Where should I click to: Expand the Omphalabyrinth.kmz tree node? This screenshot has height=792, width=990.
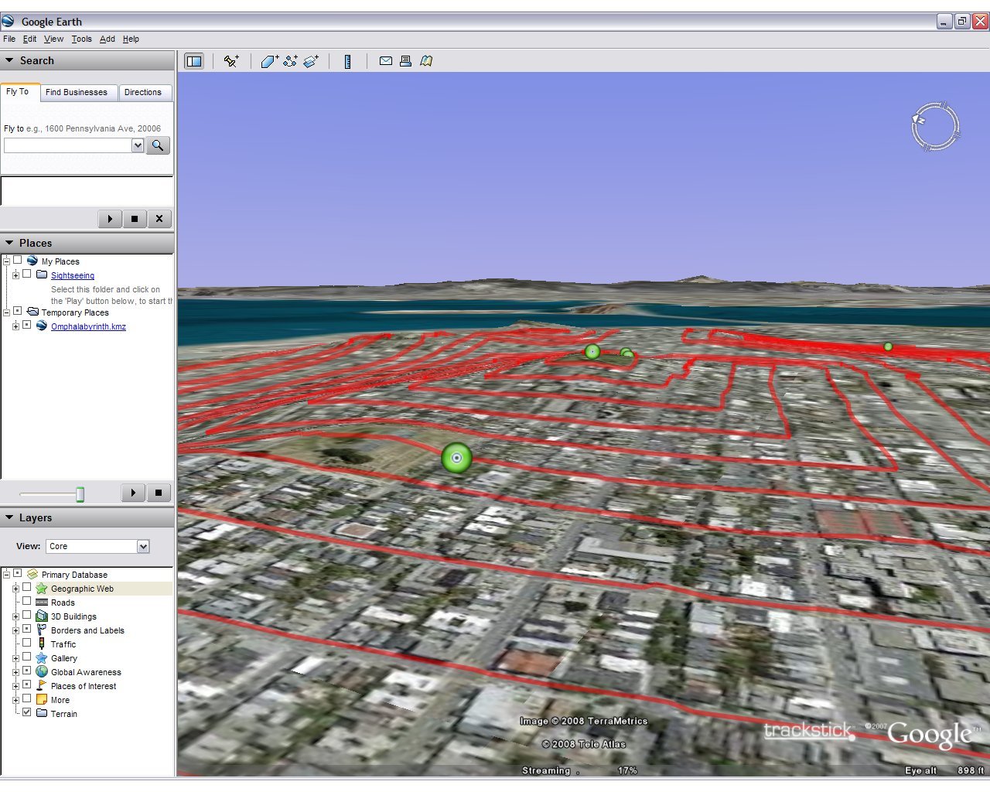(15, 326)
